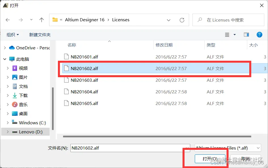
Task: Open help with question mark icon
Action: [259, 35]
